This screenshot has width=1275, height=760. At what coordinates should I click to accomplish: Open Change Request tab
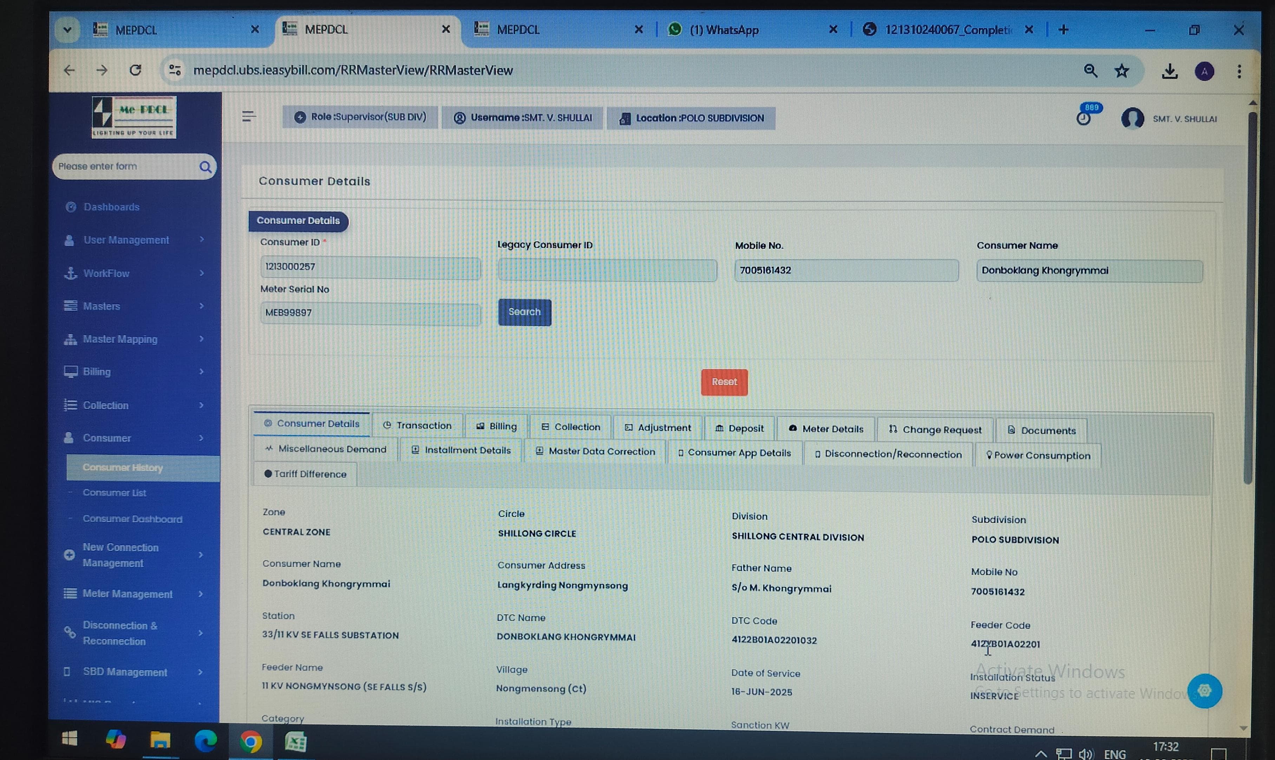tap(935, 430)
